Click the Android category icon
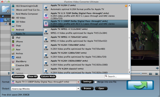This screenshot has height=97, width=160. coord(13,30)
